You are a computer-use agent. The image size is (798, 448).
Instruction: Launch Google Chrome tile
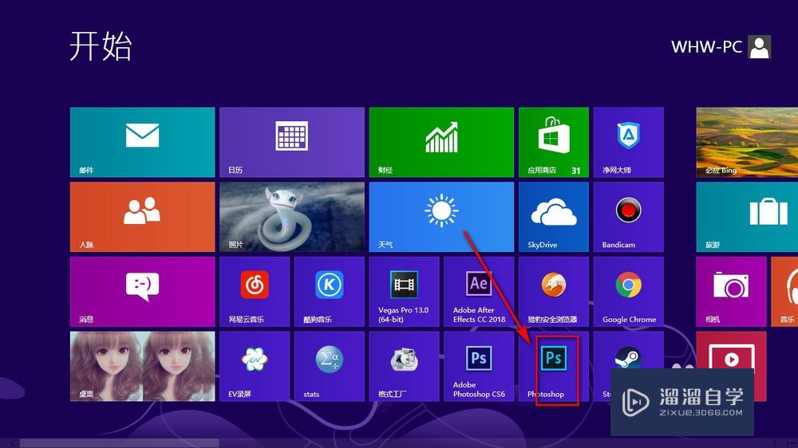(x=629, y=292)
